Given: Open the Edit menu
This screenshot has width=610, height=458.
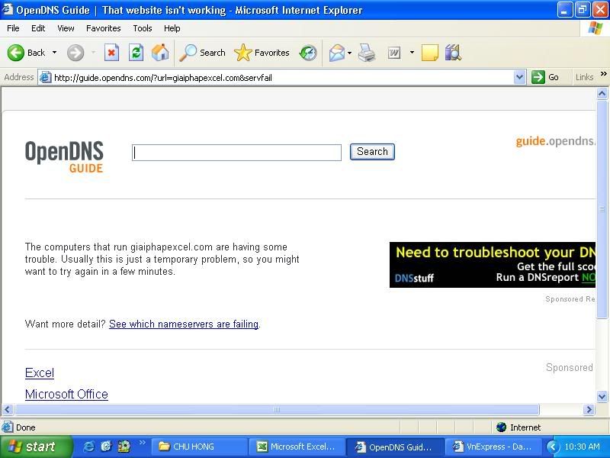Looking at the screenshot, I should 38,28.
